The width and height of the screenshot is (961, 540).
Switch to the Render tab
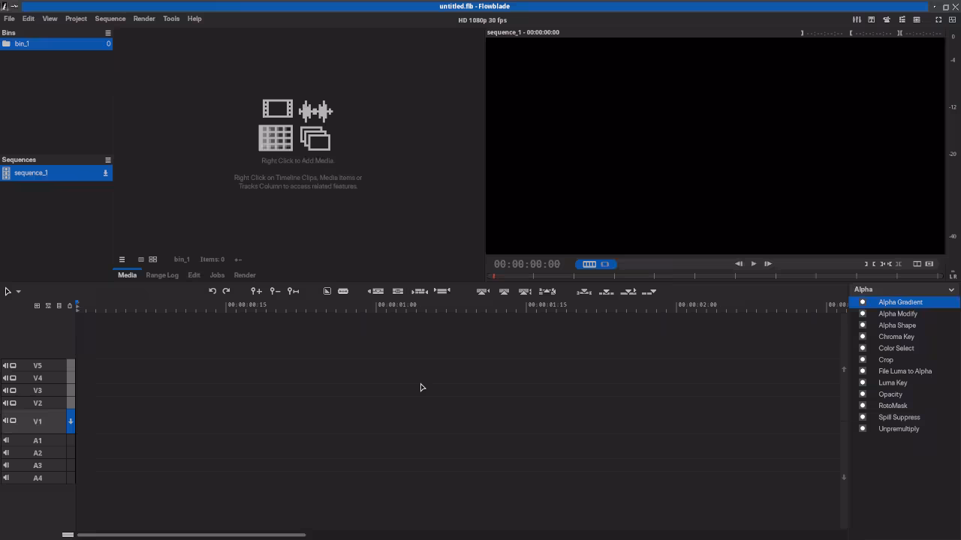pyautogui.click(x=245, y=275)
